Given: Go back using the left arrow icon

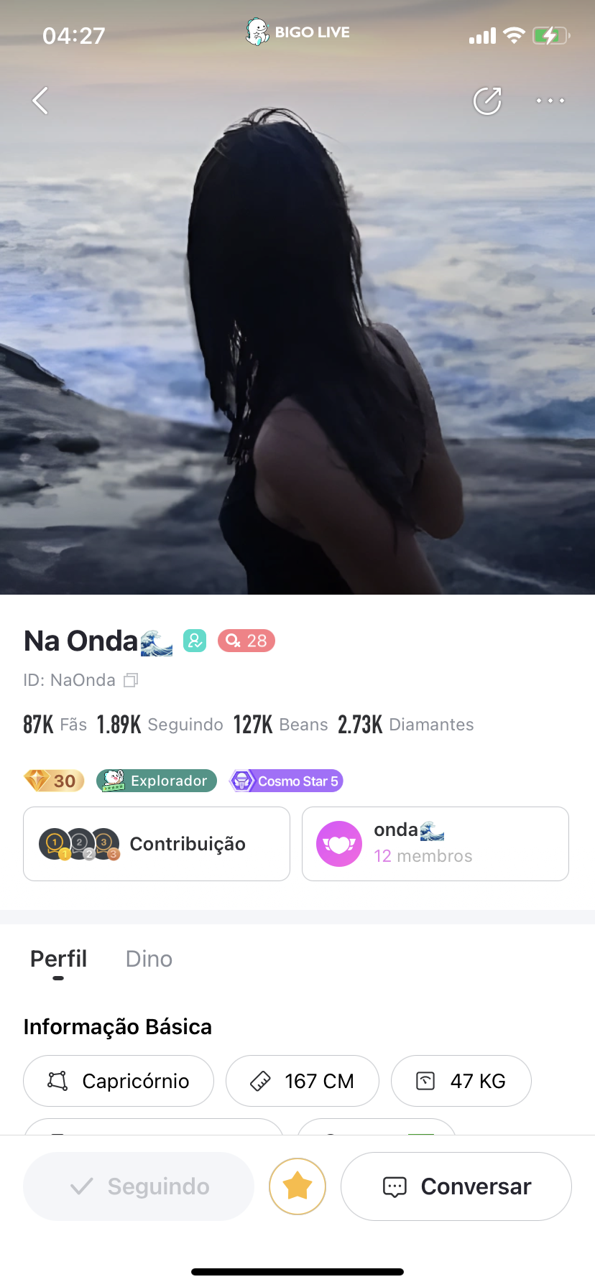Looking at the screenshot, I should pyautogui.click(x=41, y=101).
